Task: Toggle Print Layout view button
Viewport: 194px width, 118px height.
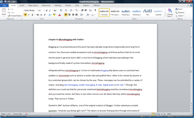Action: point(153,114)
